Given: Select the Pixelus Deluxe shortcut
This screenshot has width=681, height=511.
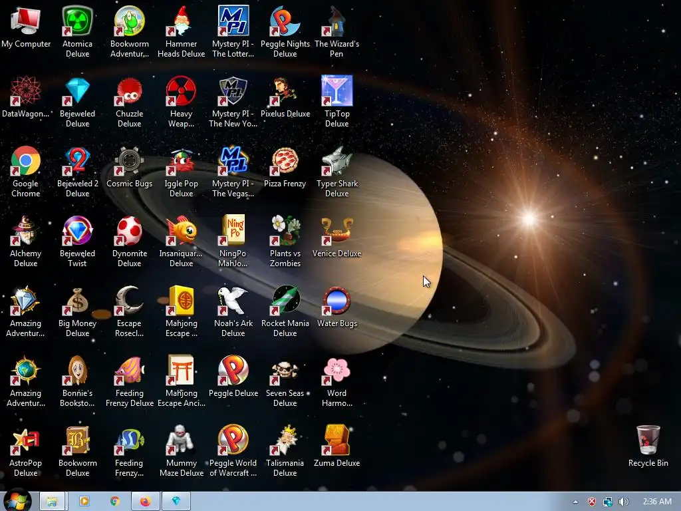Looking at the screenshot, I should [285, 90].
